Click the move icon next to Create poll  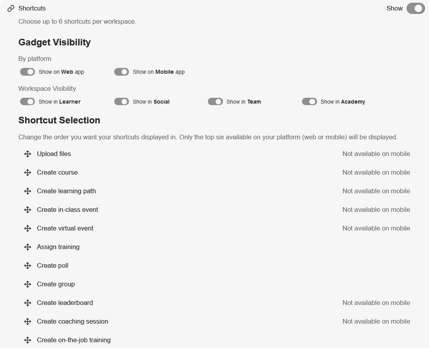27,266
